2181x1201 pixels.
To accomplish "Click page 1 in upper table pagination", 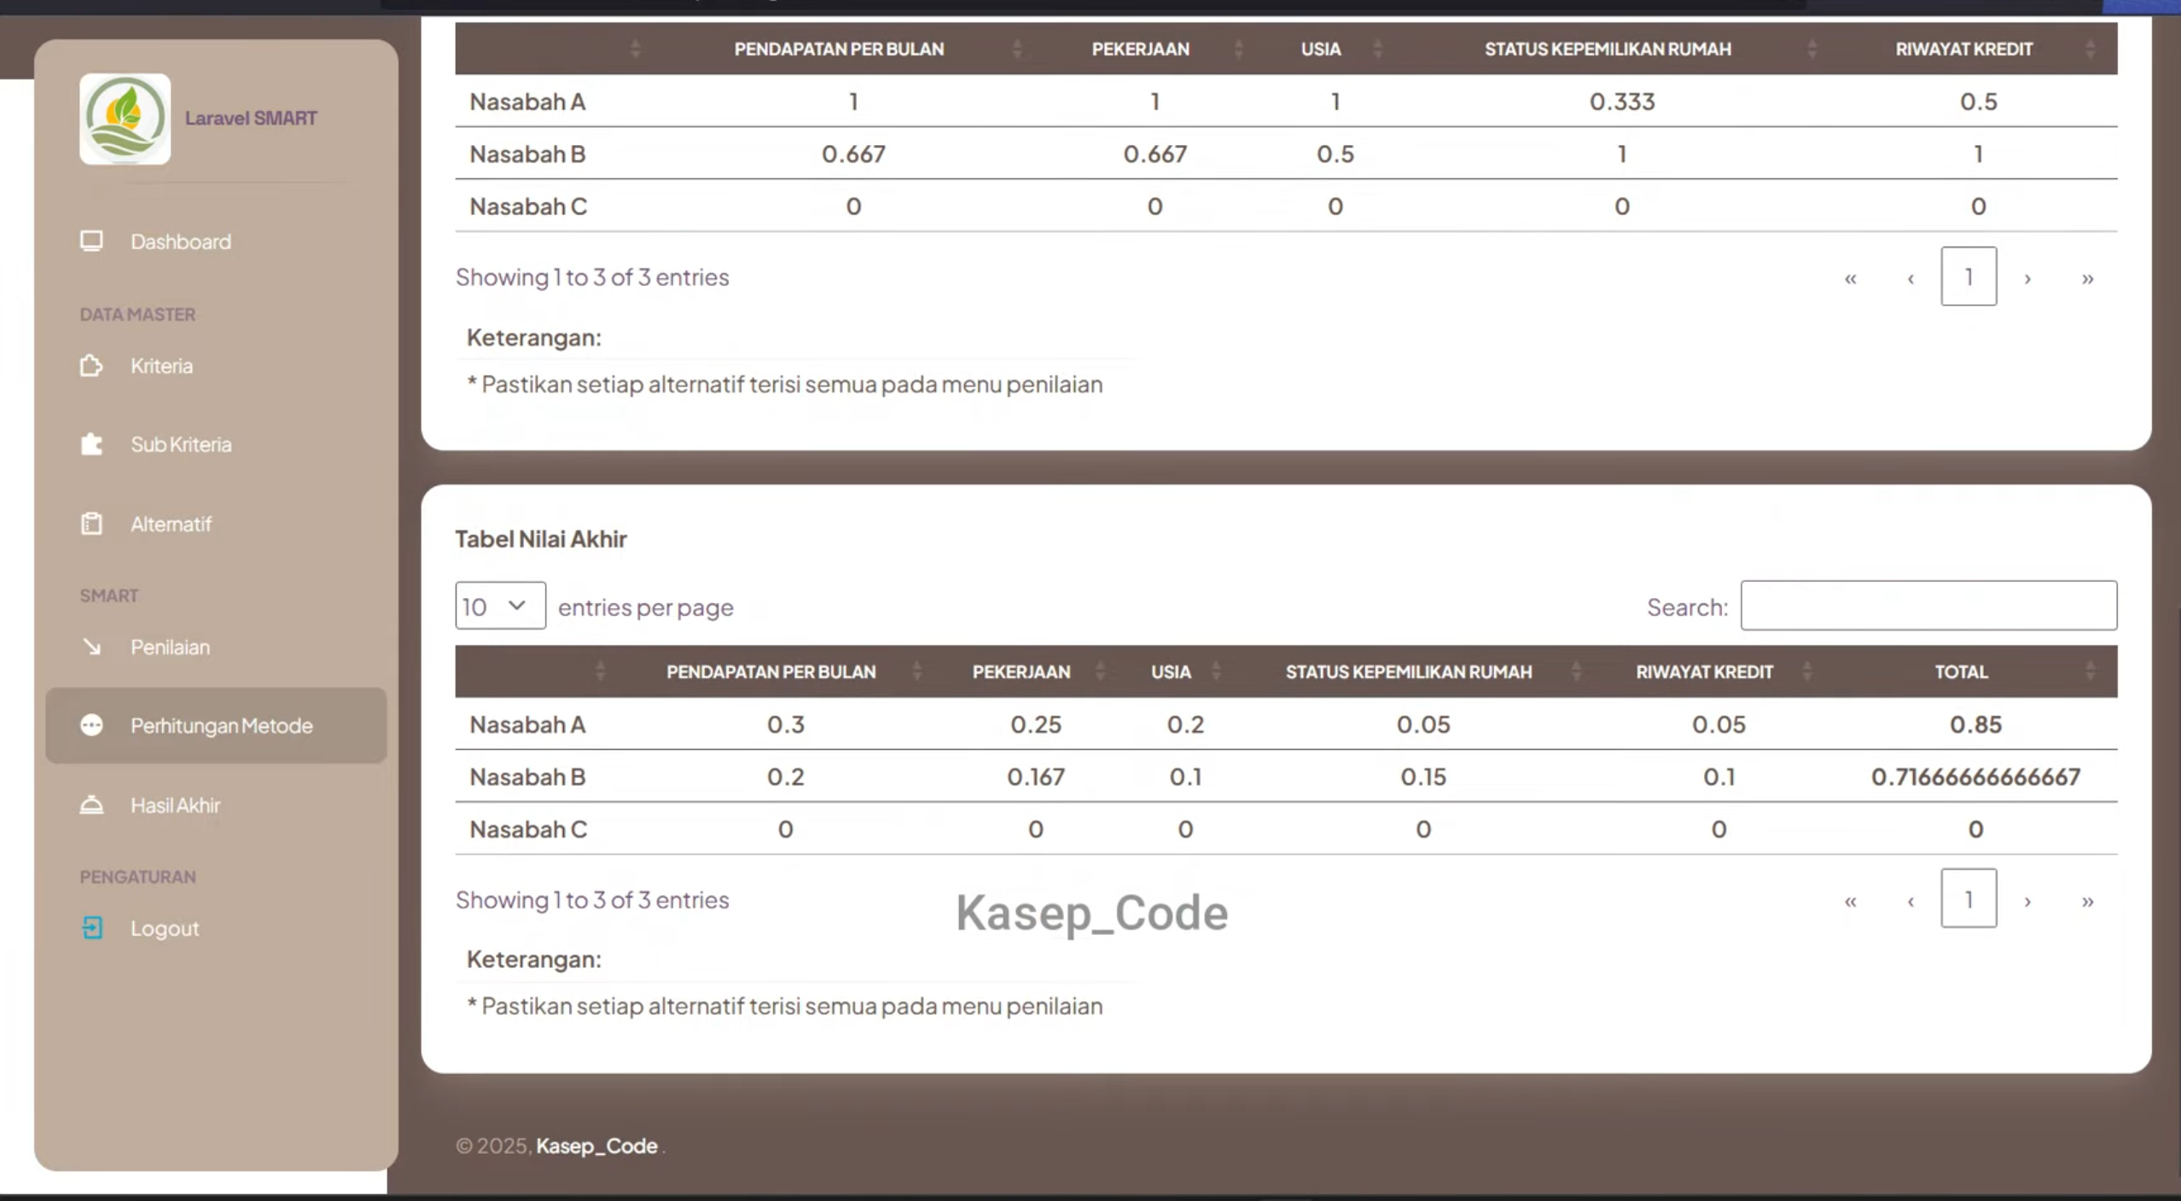I will point(1969,276).
